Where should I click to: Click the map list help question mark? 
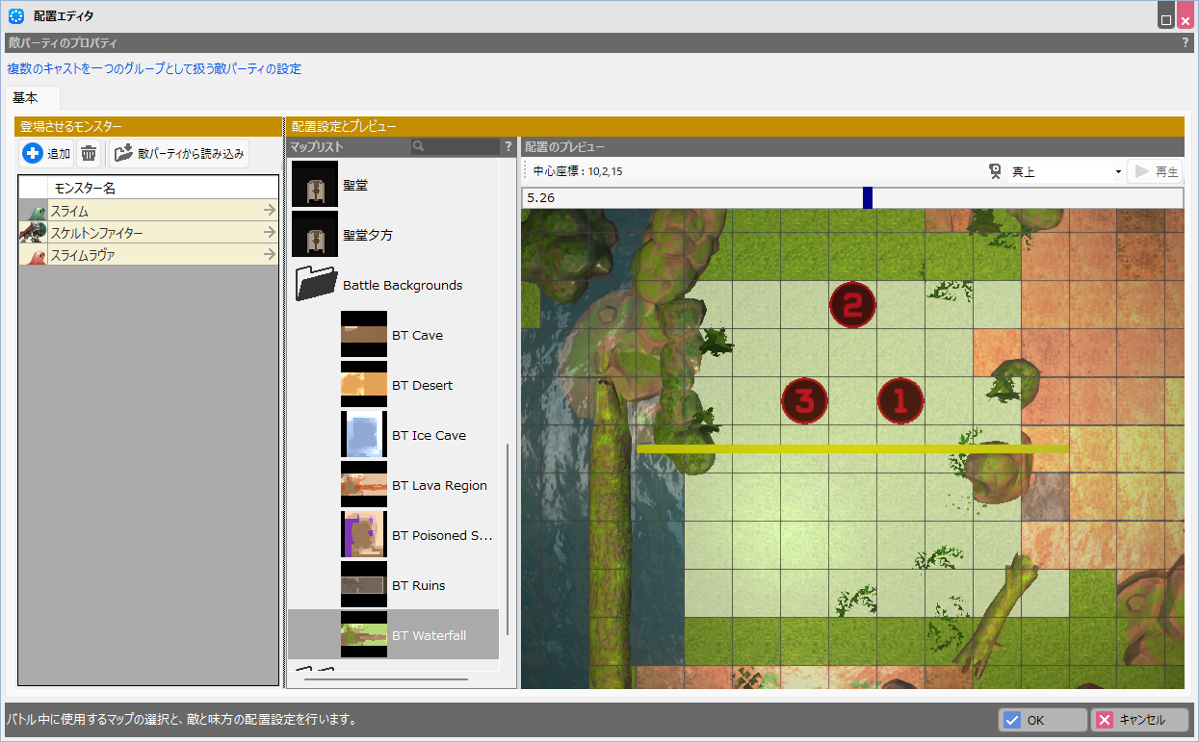pyautogui.click(x=508, y=147)
